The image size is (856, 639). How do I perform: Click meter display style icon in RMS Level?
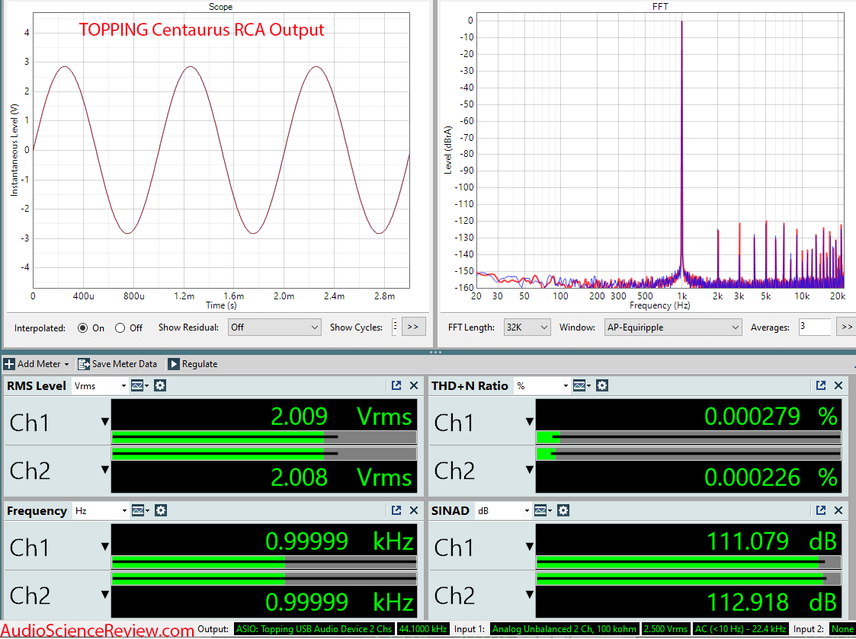coord(139,385)
